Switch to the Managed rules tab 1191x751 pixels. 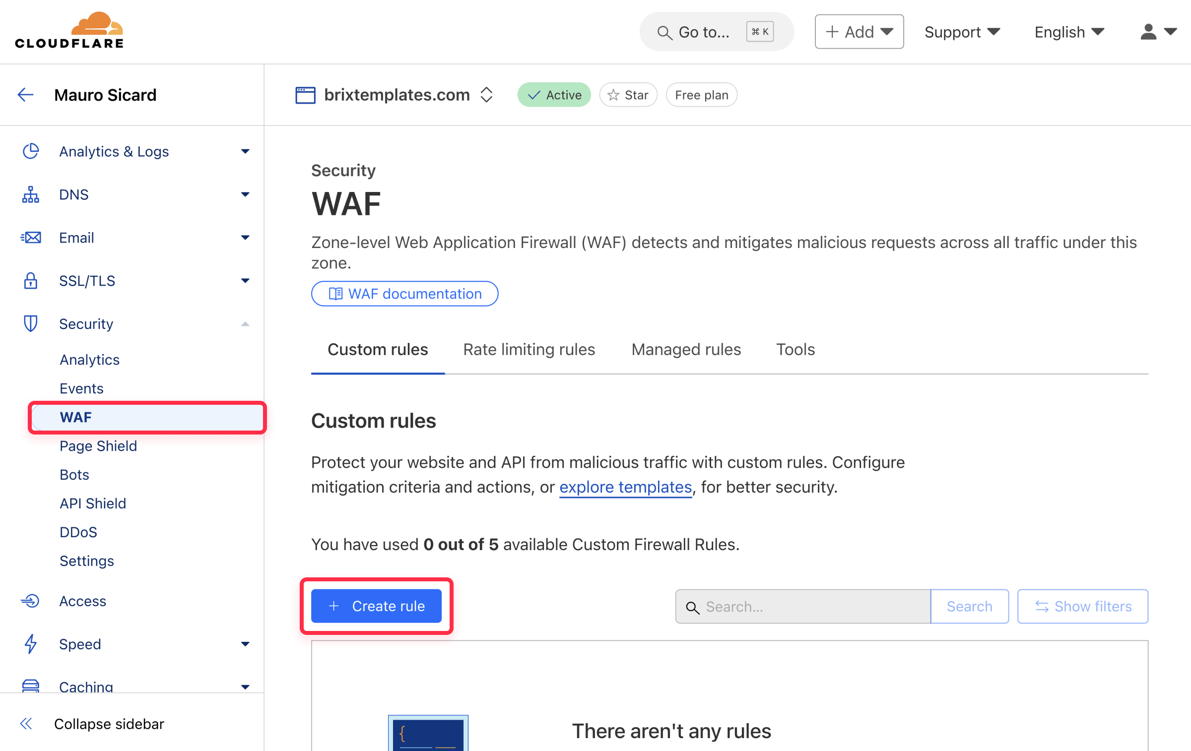686,349
